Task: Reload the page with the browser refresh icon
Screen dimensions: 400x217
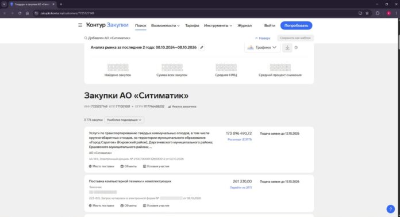Action: [20, 13]
